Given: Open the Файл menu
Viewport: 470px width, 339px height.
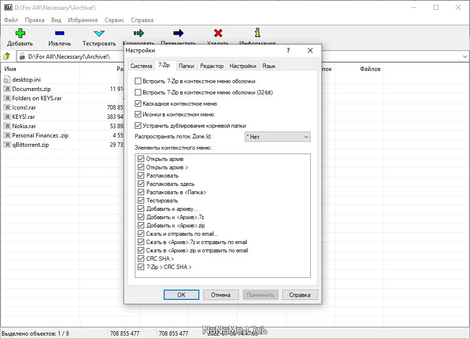Looking at the screenshot, I should (11, 20).
